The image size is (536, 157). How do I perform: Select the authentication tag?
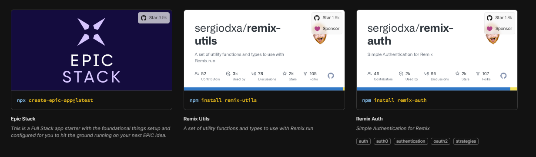tap(411, 141)
